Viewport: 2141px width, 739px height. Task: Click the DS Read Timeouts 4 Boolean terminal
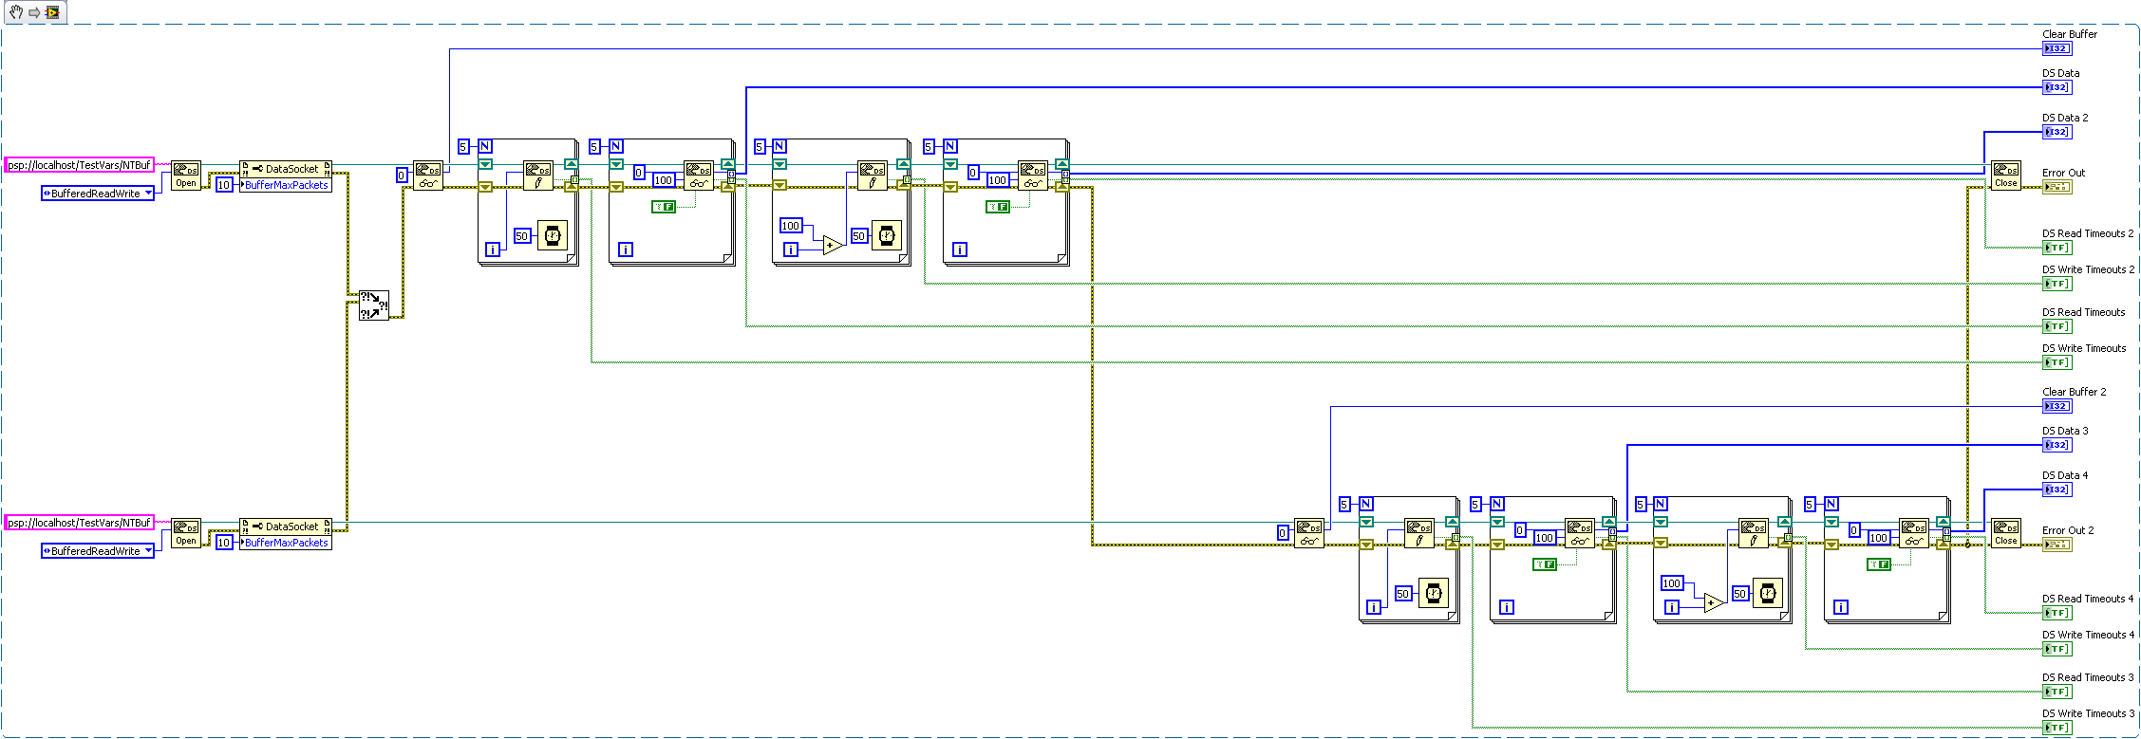(x=2056, y=613)
